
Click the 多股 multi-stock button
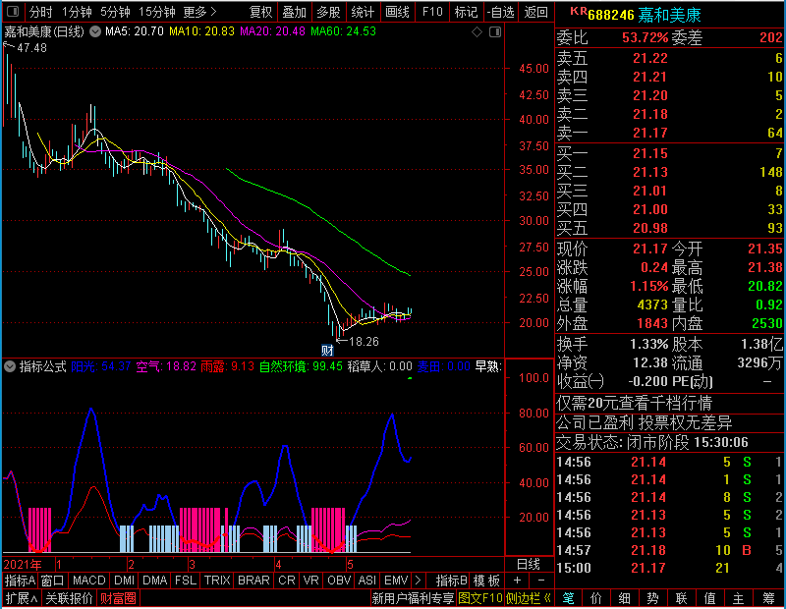[x=329, y=12]
